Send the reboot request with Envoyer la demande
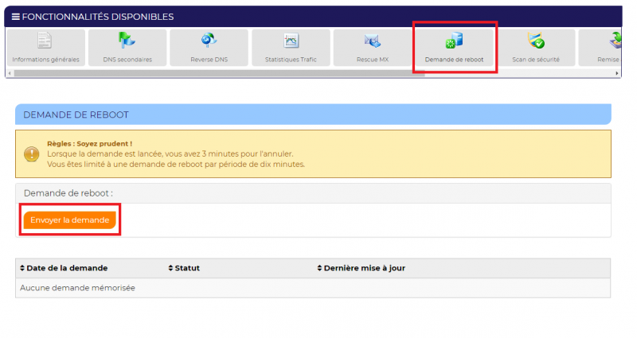 (70, 220)
